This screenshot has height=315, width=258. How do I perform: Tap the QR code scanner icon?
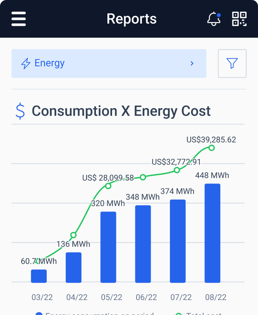[239, 19]
